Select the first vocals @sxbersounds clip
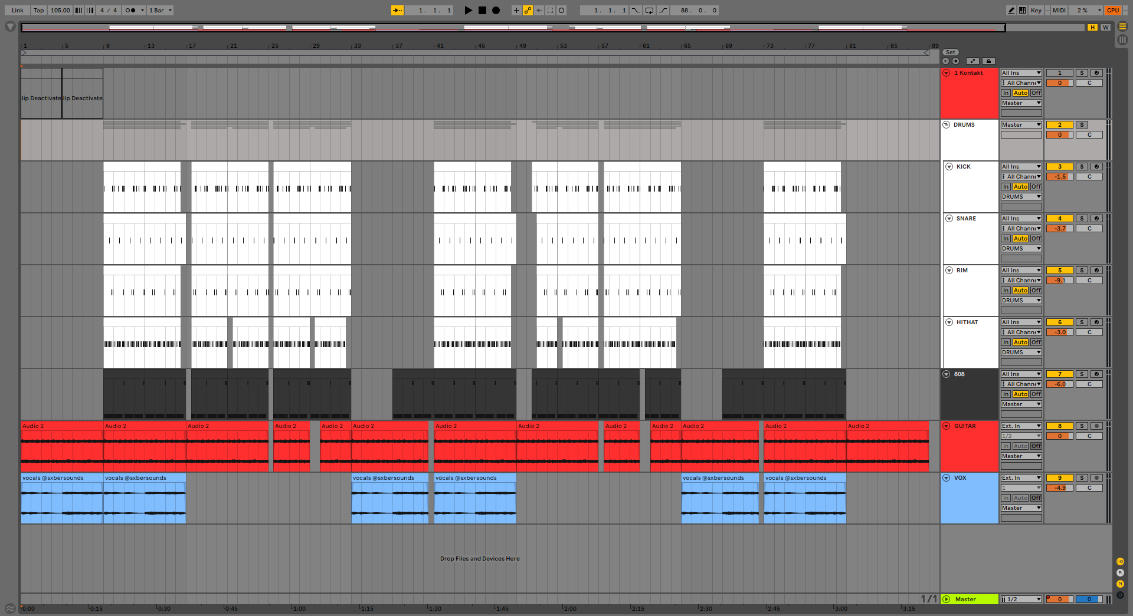 (62, 498)
